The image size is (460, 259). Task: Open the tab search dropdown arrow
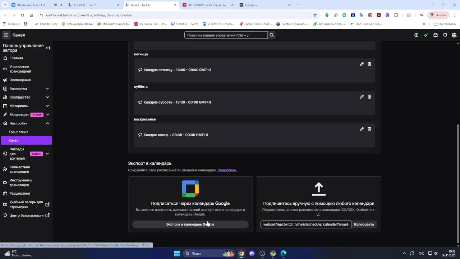pos(5,5)
